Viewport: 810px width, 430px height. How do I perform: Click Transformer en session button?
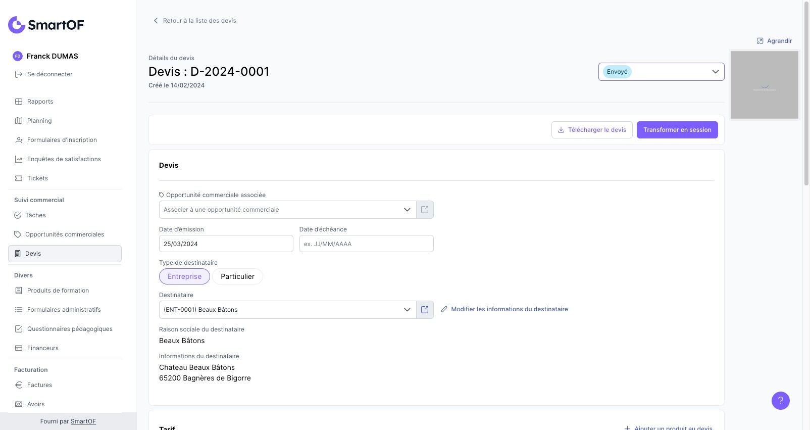point(677,130)
